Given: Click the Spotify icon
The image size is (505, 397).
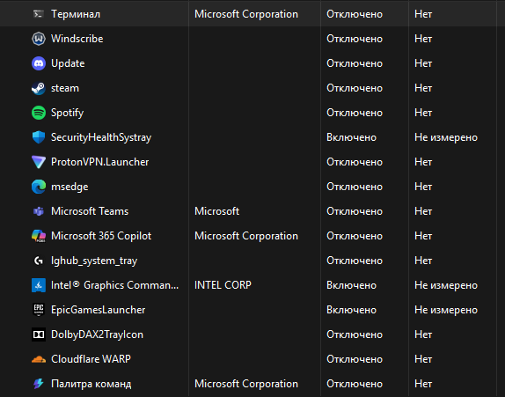Looking at the screenshot, I should click(x=39, y=113).
